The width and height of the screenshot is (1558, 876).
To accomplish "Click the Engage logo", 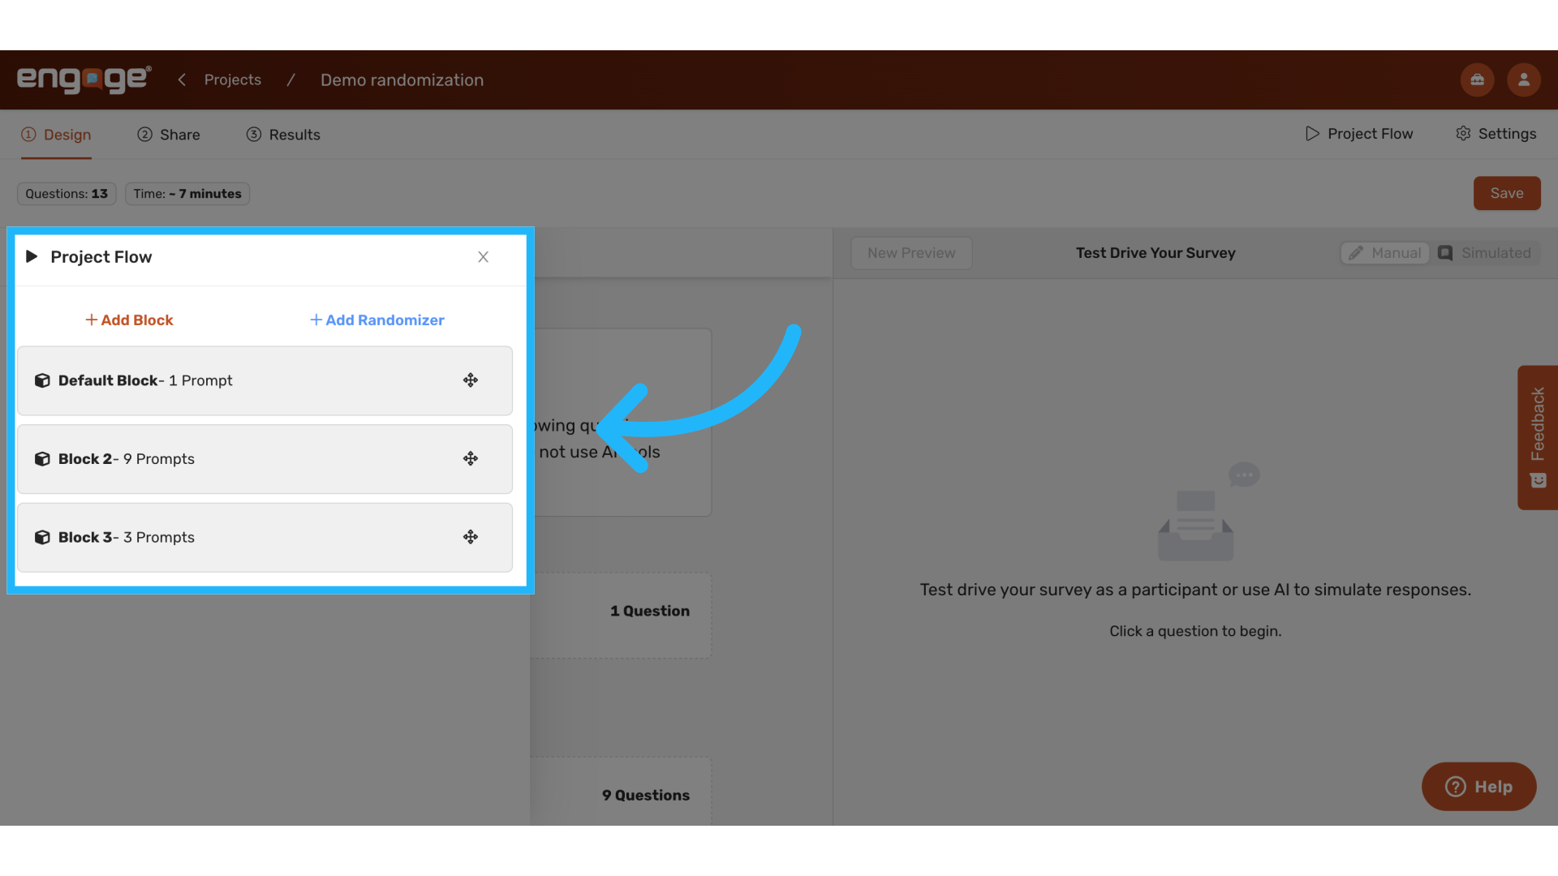I will 84,79.
